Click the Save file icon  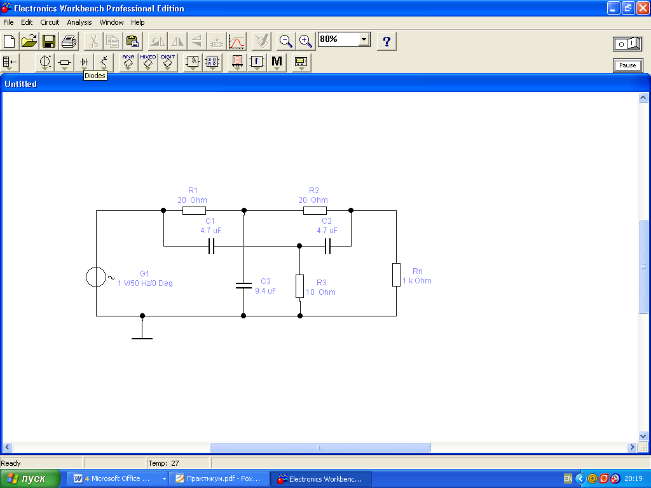[x=49, y=42]
